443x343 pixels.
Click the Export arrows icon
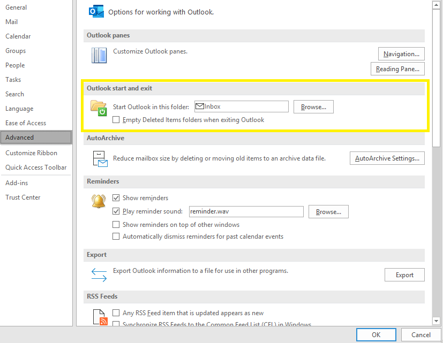pos(99,275)
